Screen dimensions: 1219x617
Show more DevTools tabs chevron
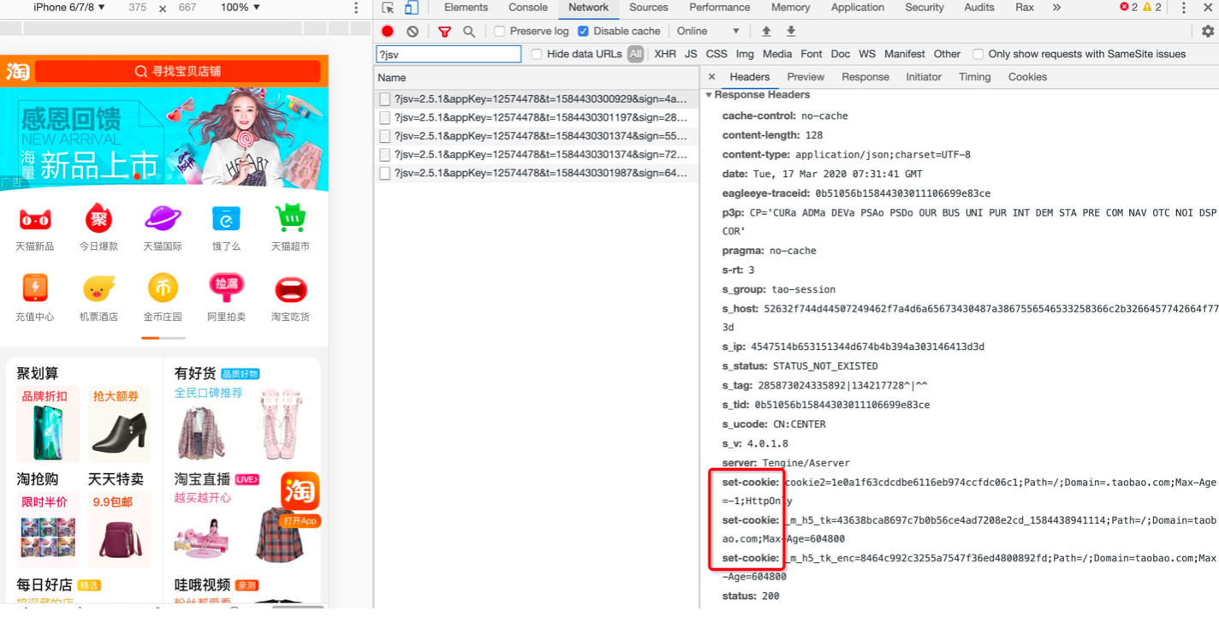pyautogui.click(x=1056, y=8)
